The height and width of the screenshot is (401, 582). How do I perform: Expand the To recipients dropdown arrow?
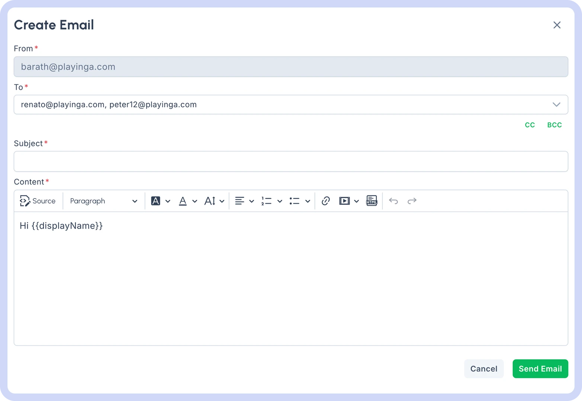556,105
